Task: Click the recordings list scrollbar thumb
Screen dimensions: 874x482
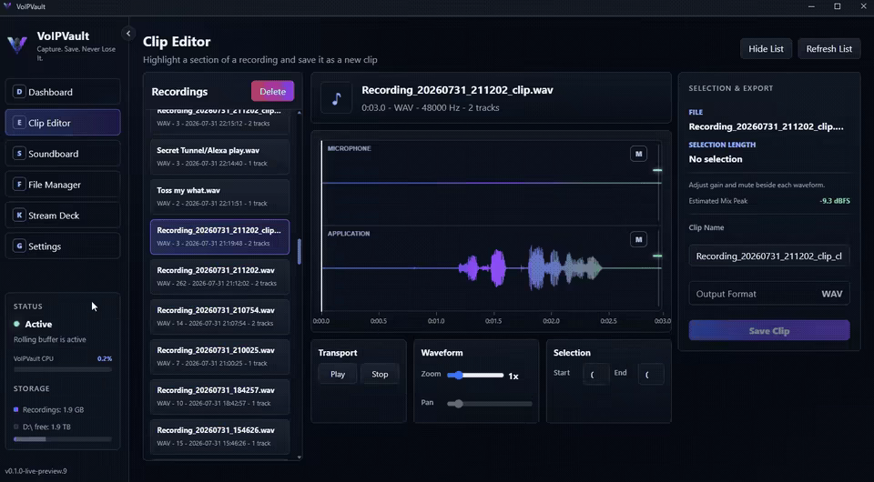Action: click(x=300, y=252)
